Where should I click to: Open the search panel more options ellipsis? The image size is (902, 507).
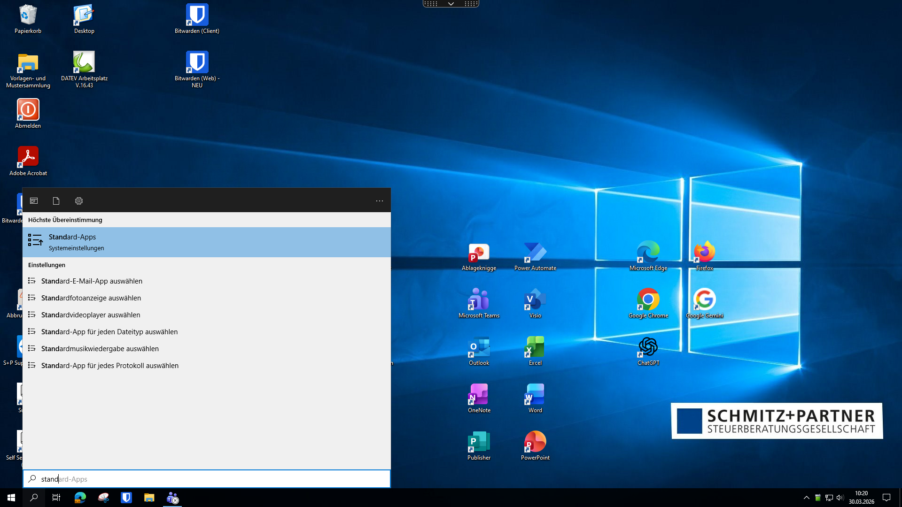click(380, 201)
